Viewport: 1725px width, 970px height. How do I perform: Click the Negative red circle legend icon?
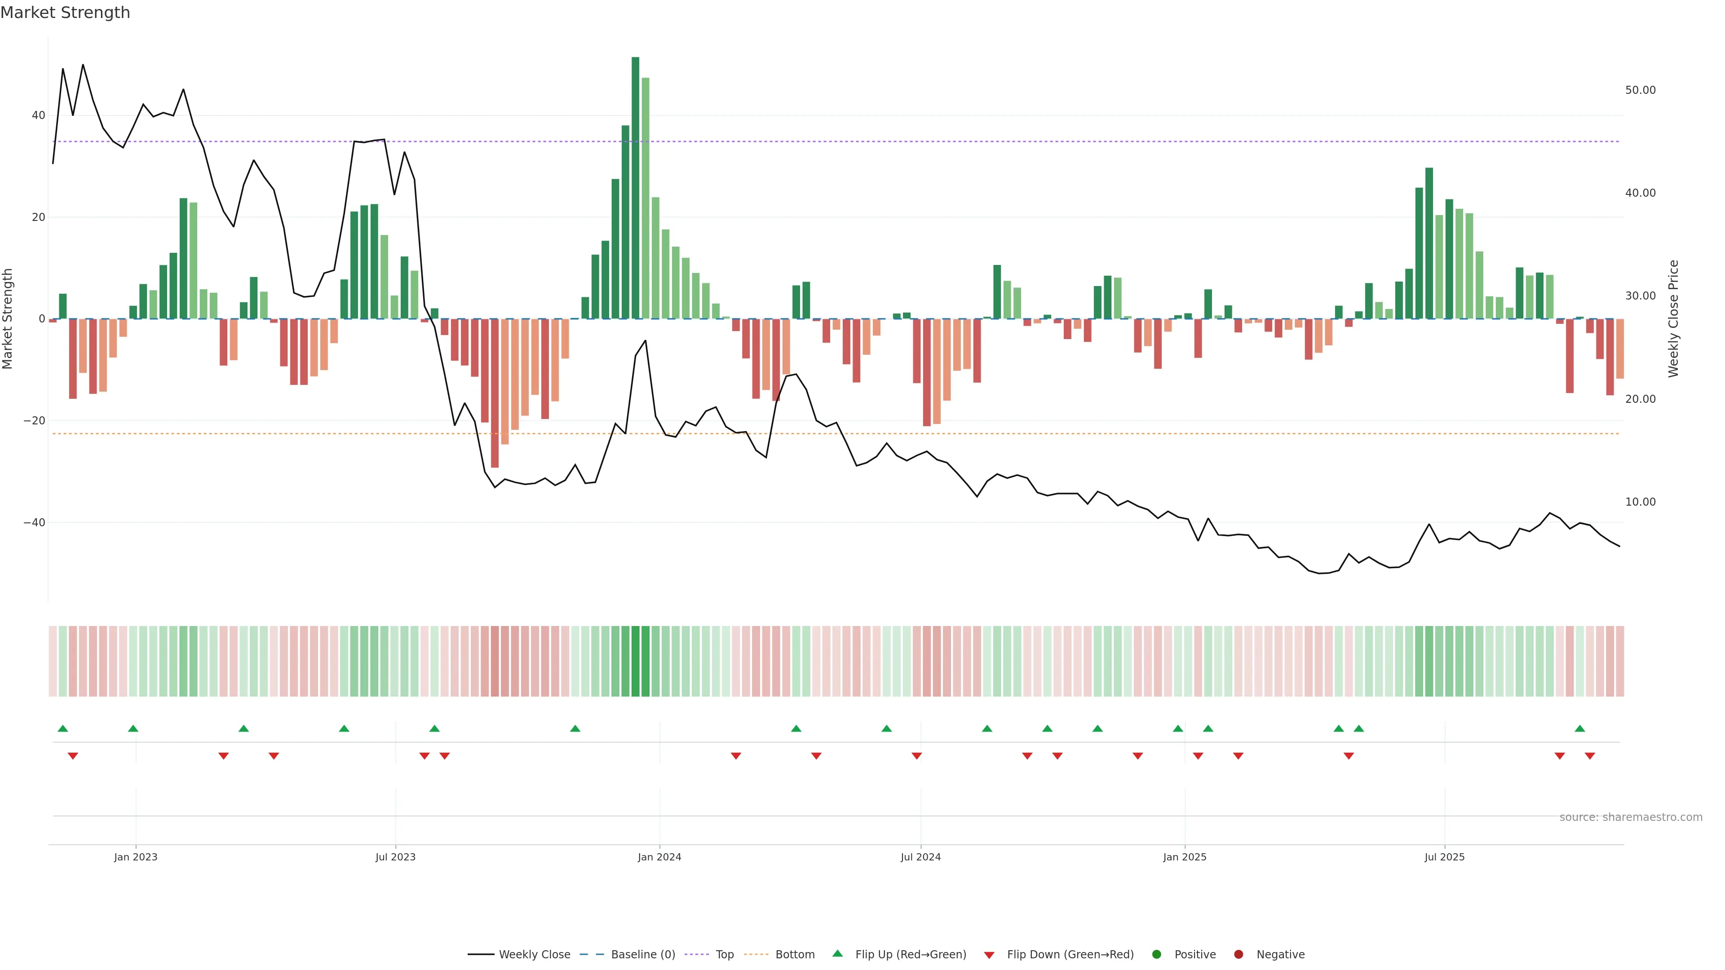[x=1238, y=955]
